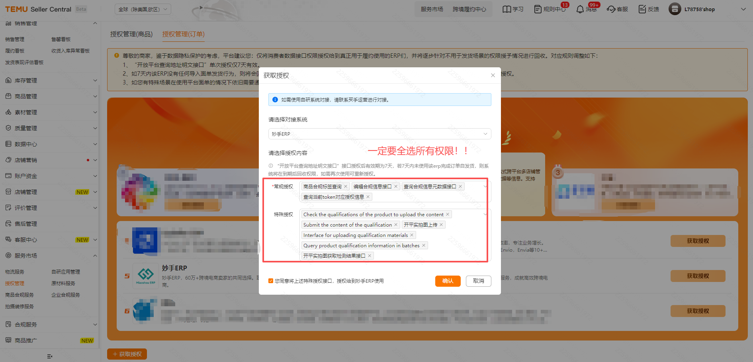
Task: Open the 妙手ERP system selection dropdown
Action: [379, 134]
